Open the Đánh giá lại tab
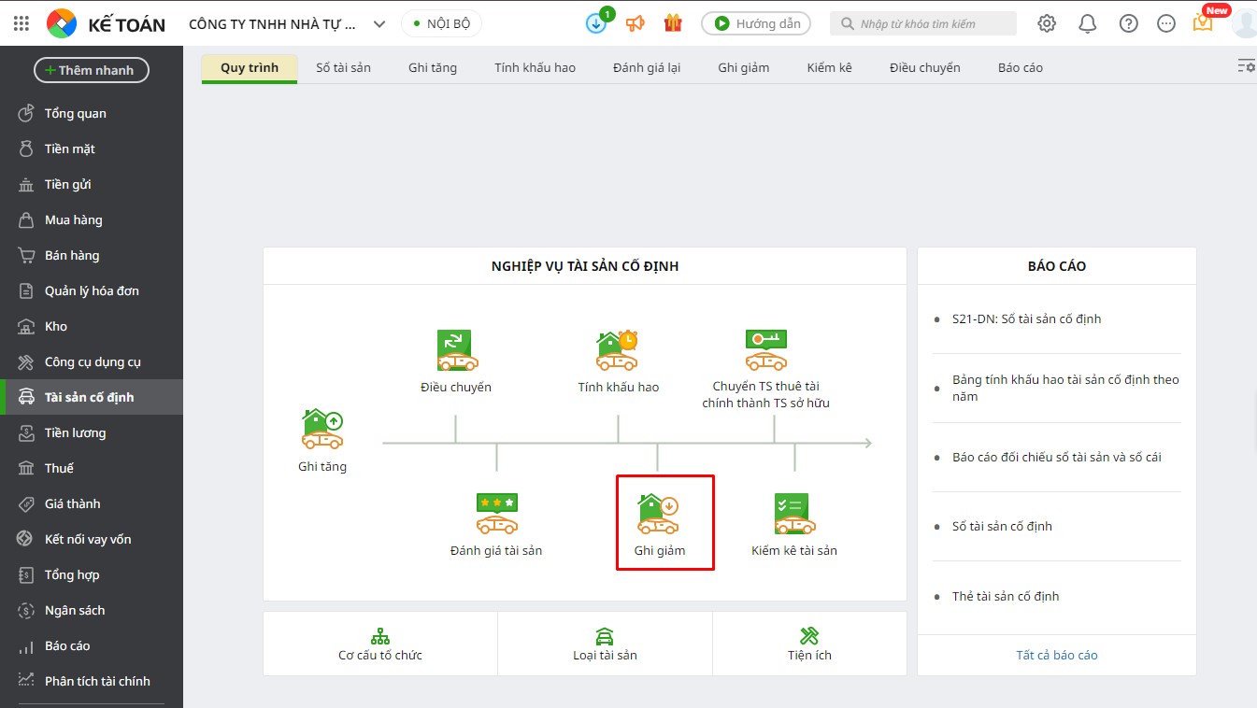The width and height of the screenshot is (1257, 708). point(647,68)
